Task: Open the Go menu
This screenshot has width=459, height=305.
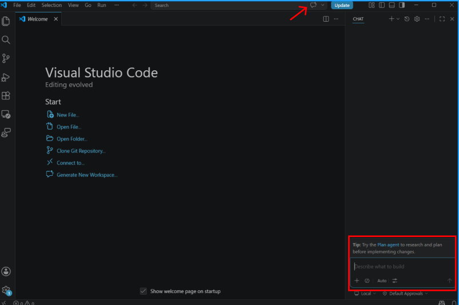Action: pyautogui.click(x=88, y=5)
